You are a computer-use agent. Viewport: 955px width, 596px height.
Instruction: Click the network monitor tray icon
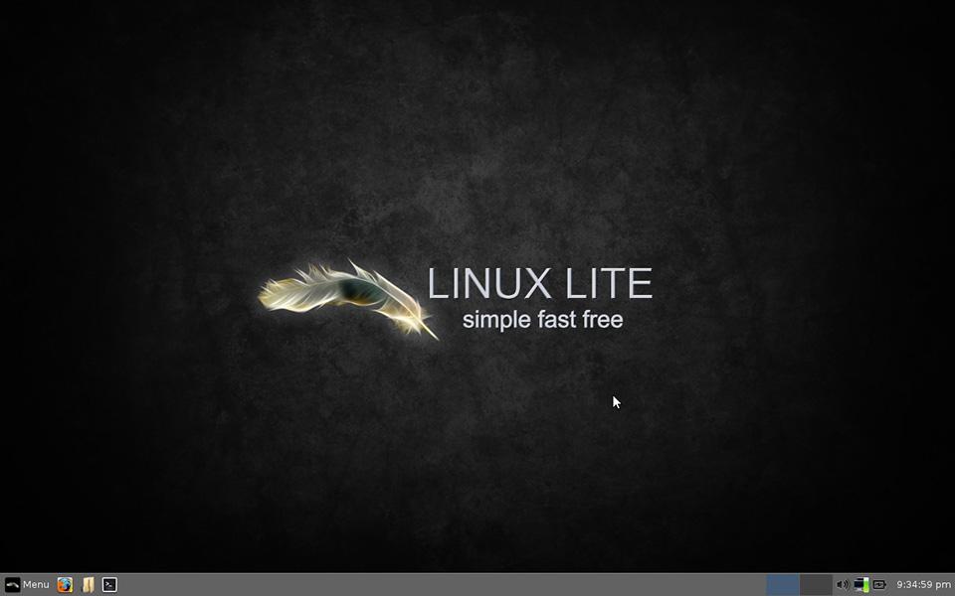(x=861, y=584)
